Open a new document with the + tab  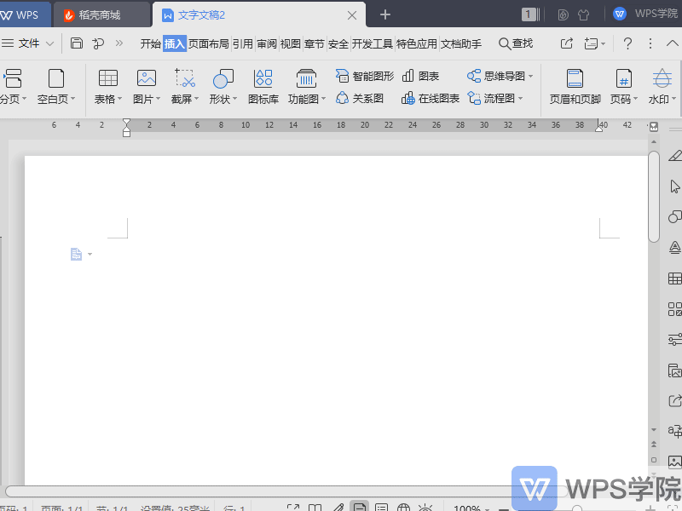click(384, 14)
